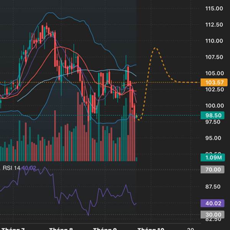Click the Tháng 9 time axis label
Image resolution: width=230 pixels, height=230 pixels.
point(105,229)
